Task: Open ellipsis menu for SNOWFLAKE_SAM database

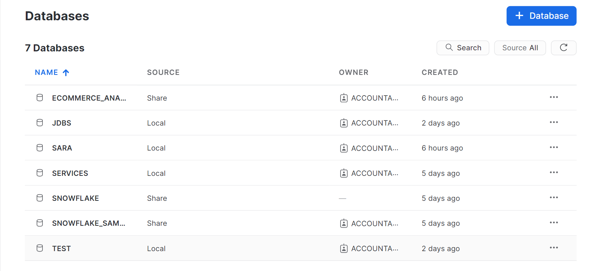Action: tap(553, 223)
